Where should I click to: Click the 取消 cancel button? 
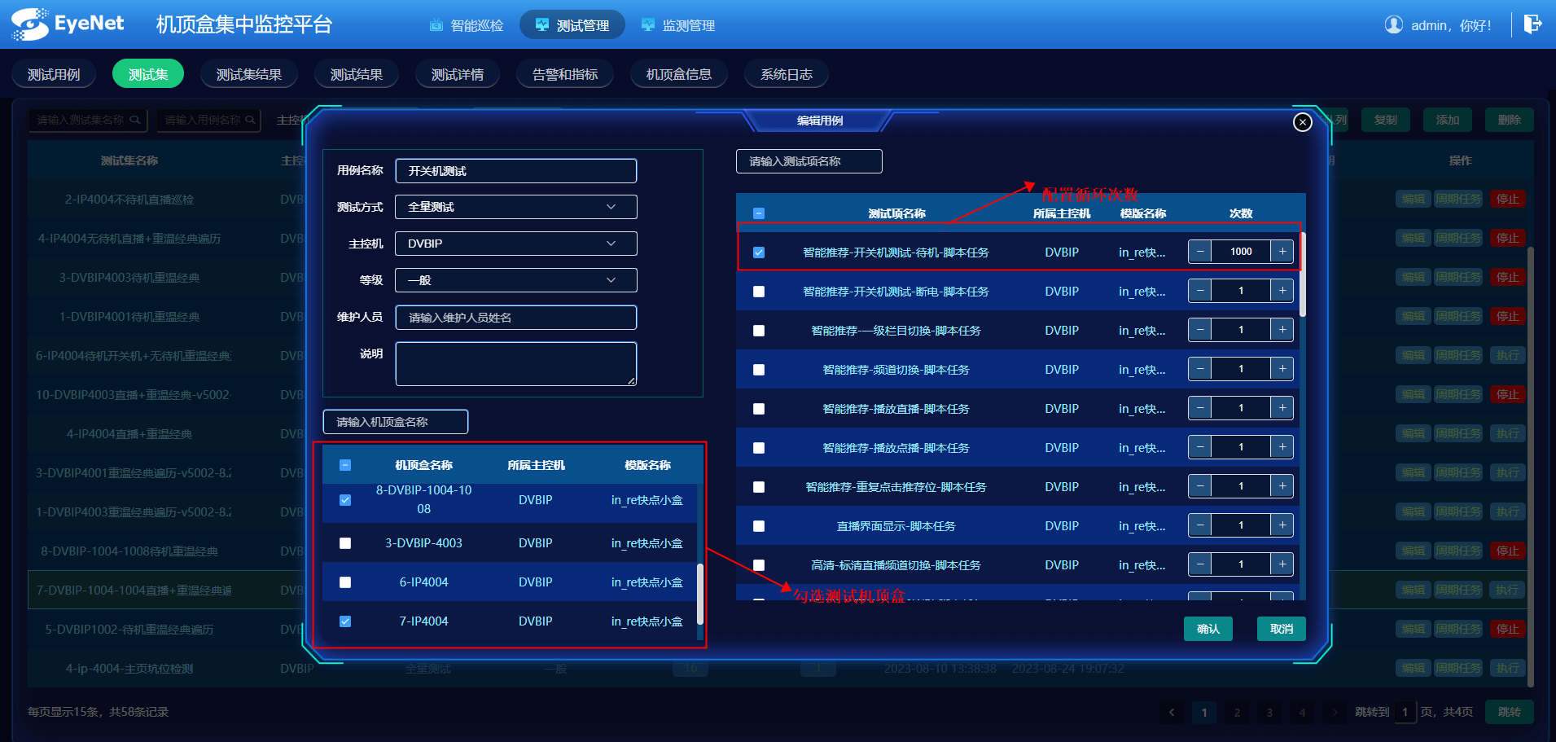[x=1281, y=629]
